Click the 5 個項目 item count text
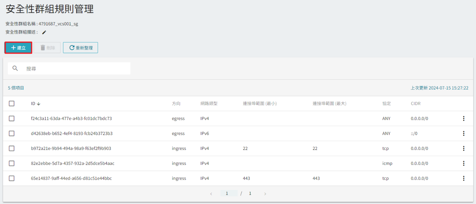 16,88
